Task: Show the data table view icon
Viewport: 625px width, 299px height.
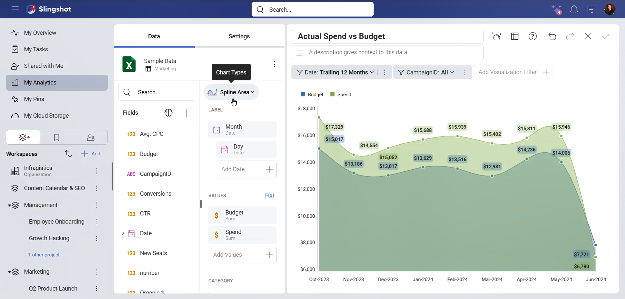Action: (515, 36)
